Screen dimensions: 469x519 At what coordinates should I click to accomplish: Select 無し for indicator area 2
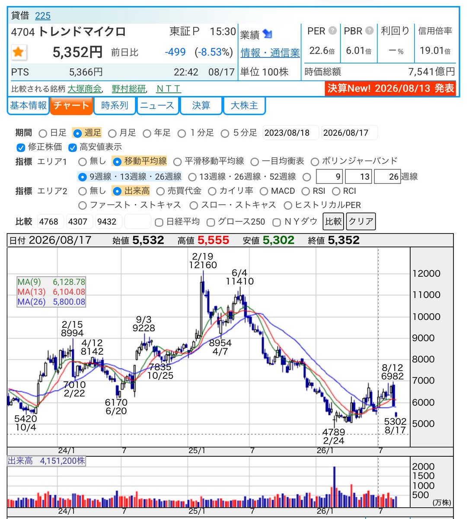[83, 191]
